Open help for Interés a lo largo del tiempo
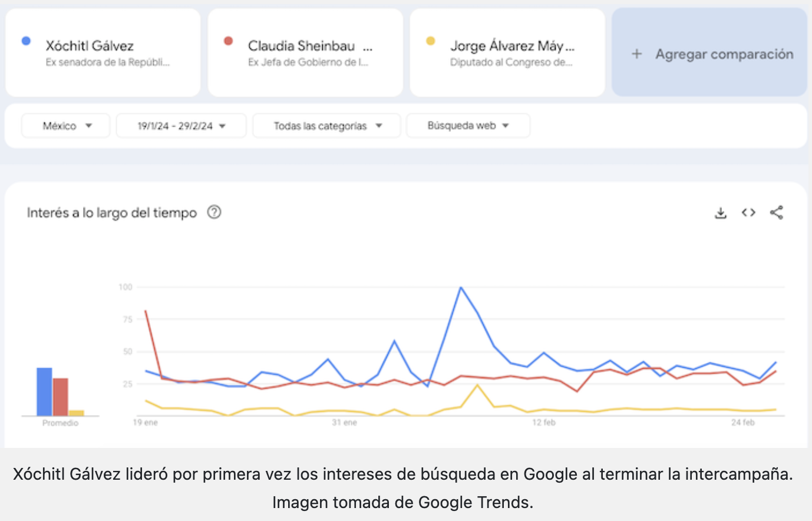The height and width of the screenshot is (521, 812). pos(214,212)
